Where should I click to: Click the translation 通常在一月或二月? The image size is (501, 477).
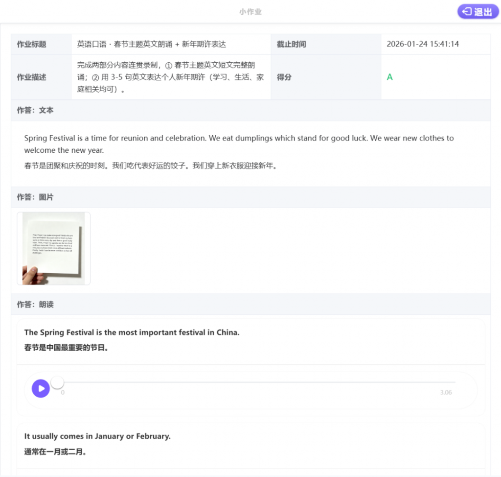point(55,452)
